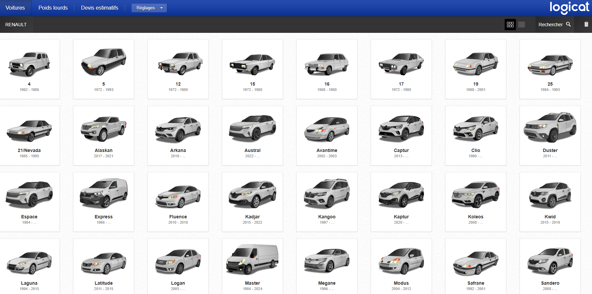Pick the Modus model card
Screen dimensions: 592x294
pos(401,266)
